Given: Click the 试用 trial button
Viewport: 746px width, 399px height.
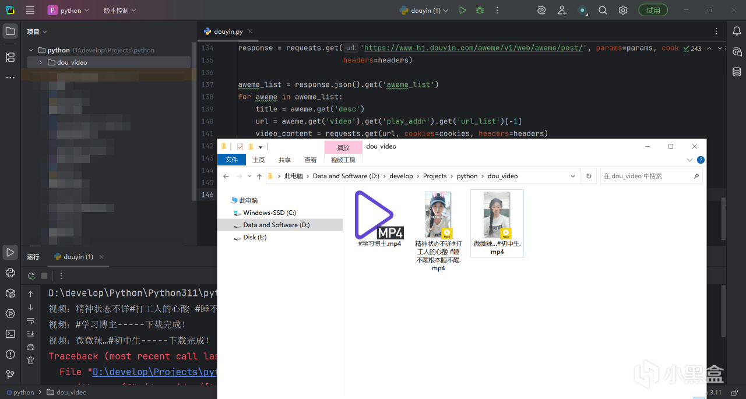Looking at the screenshot, I should [x=653, y=10].
